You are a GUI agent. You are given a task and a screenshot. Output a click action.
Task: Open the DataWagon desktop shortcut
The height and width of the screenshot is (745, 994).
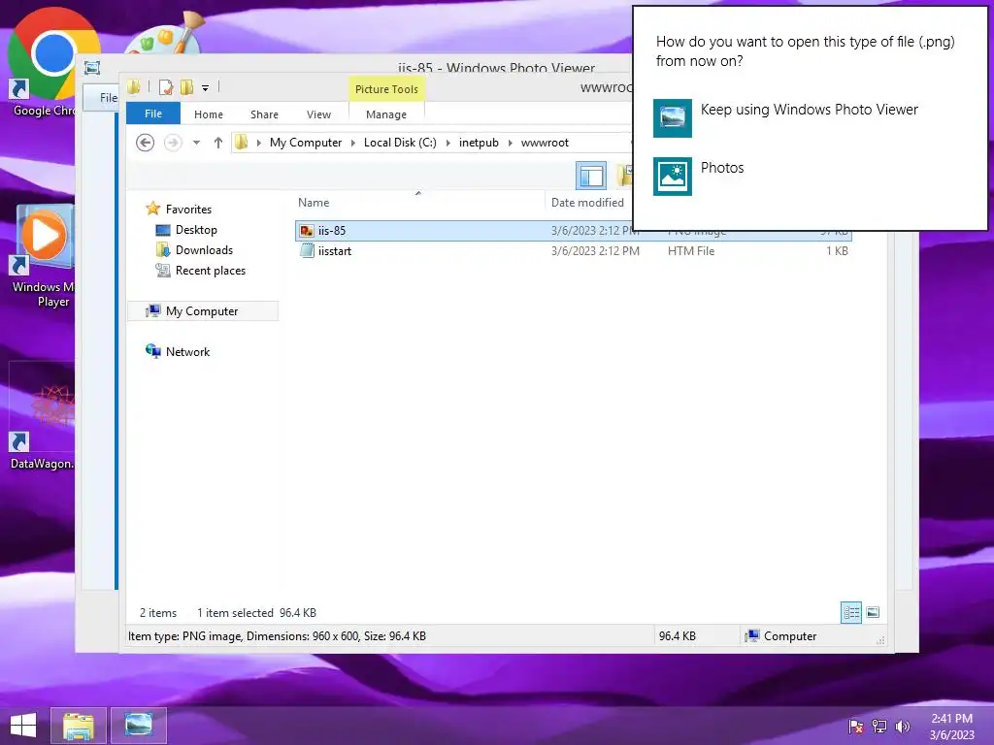42,415
